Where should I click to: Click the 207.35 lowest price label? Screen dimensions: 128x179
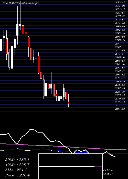tap(120, 109)
